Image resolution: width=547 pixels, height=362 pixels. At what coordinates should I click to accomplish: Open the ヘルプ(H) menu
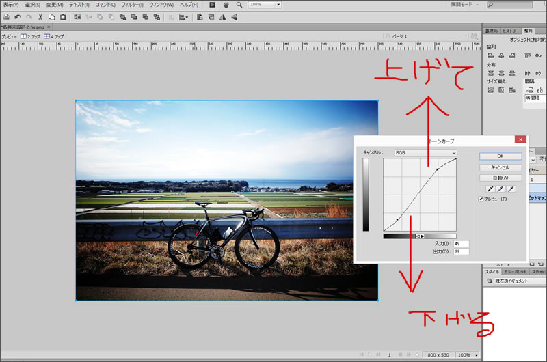[189, 5]
